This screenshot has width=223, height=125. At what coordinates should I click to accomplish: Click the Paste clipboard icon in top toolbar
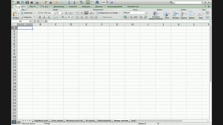pyautogui.click(x=46, y=2)
